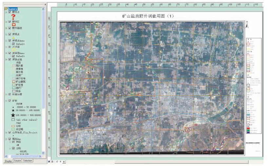Toggle the 矿权 layer checkbox

click(10, 101)
